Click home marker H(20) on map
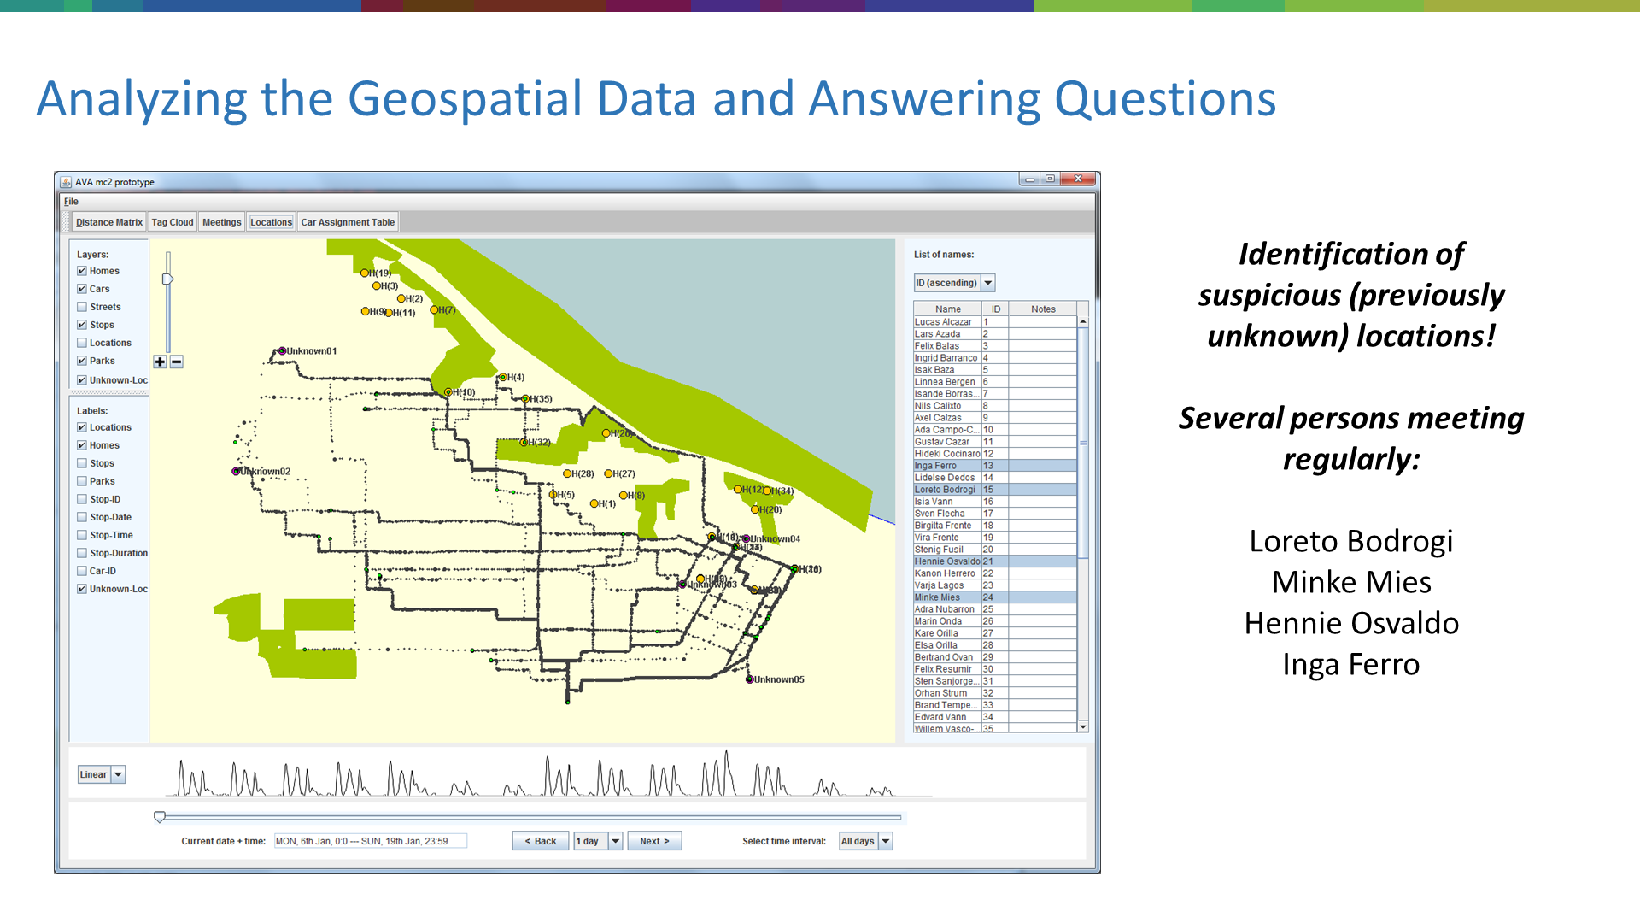The height and width of the screenshot is (923, 1640). coord(754,510)
